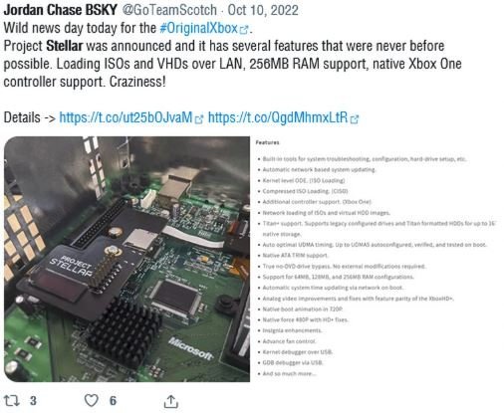
Task: Follow the https://t.co/ut25bOJvaM link
Action: coord(126,117)
